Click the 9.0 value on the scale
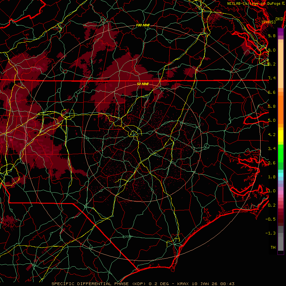Image resolution: width=286 pixels, height=286 pixels. [272, 50]
